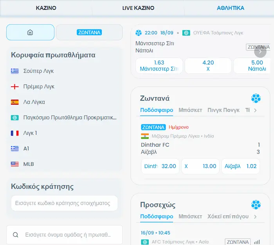Click the search magnifier icon

coord(16,235)
